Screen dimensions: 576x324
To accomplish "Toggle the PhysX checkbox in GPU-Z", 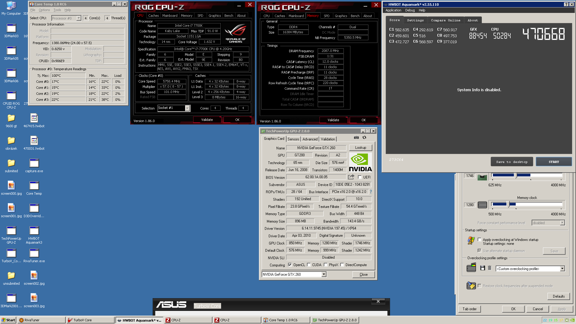I will coord(325,265).
